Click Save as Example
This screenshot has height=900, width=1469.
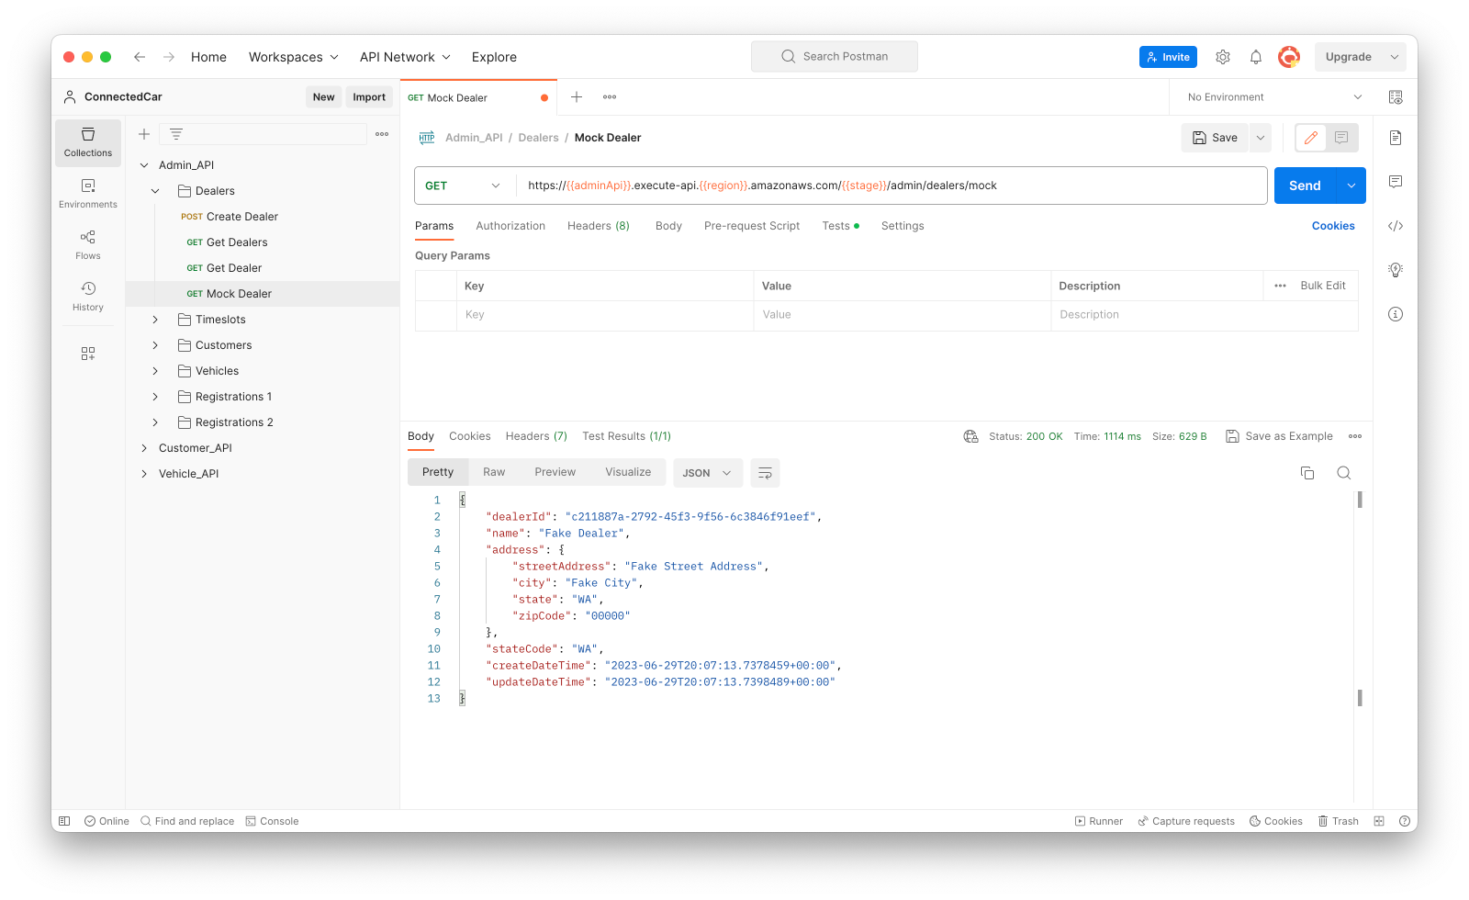pyautogui.click(x=1279, y=436)
